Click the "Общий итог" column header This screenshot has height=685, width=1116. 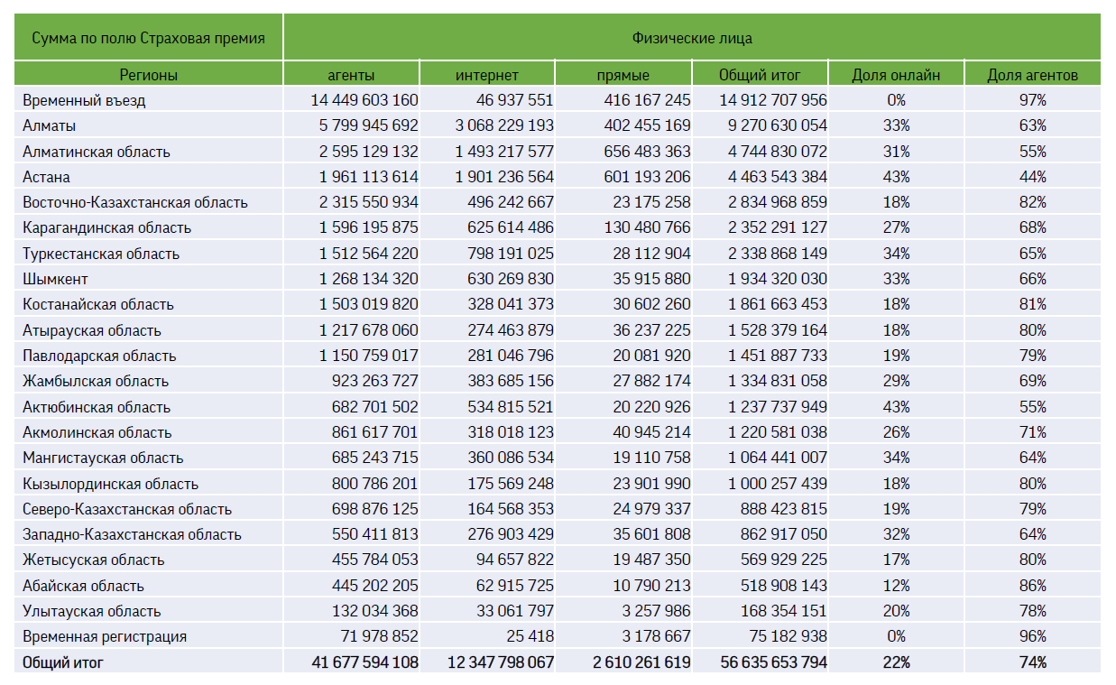pos(760,75)
